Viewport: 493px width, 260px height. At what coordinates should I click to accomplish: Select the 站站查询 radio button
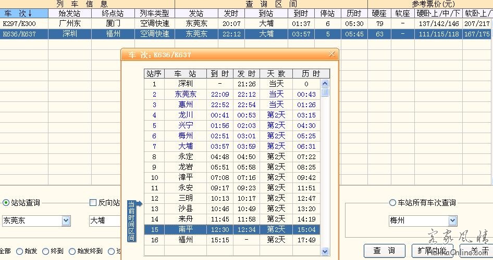6,203
